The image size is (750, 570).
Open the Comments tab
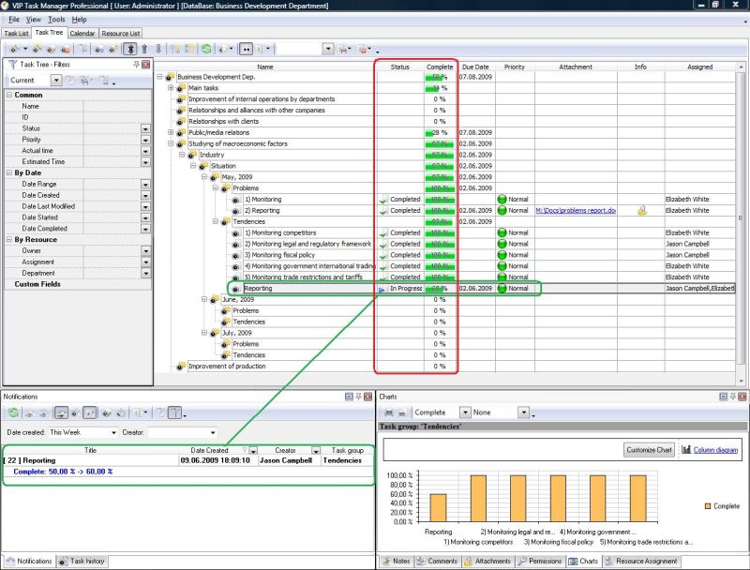437,561
